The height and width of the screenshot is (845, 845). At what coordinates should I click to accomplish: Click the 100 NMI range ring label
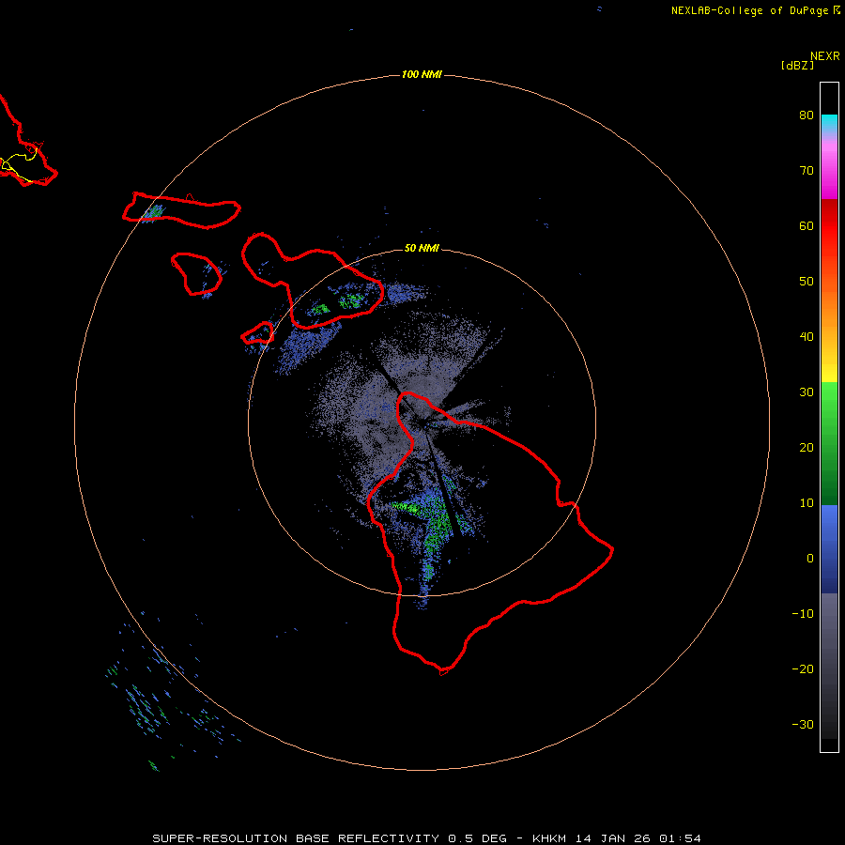tap(422, 74)
